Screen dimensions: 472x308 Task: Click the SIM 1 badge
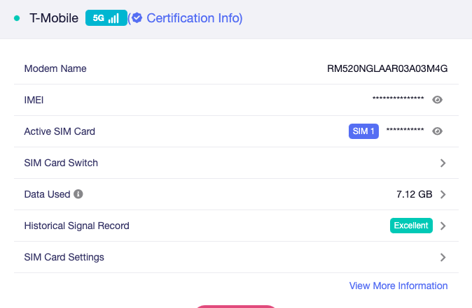click(x=363, y=131)
